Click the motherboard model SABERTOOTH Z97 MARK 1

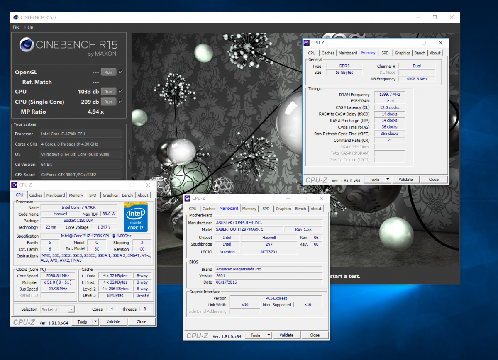pos(248,229)
